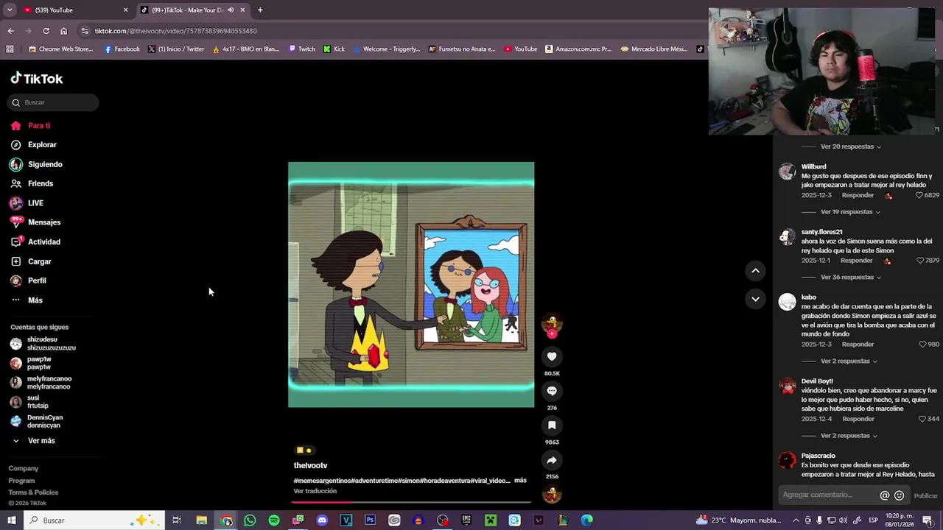
Task: Expand Ver 2 respuestas under kabo
Action: point(849,361)
